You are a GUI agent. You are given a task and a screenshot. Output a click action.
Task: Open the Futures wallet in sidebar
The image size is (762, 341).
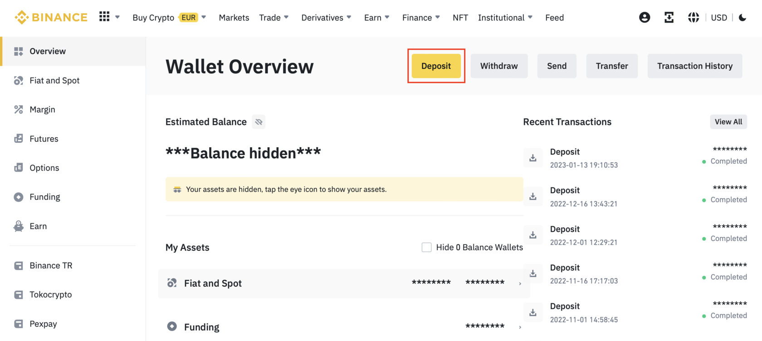[44, 139]
